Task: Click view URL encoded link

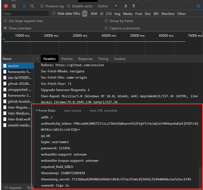Action: coord(103,111)
